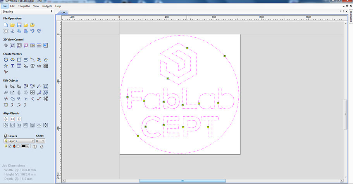Zoom to fit the whole drawing

click(x=19, y=45)
